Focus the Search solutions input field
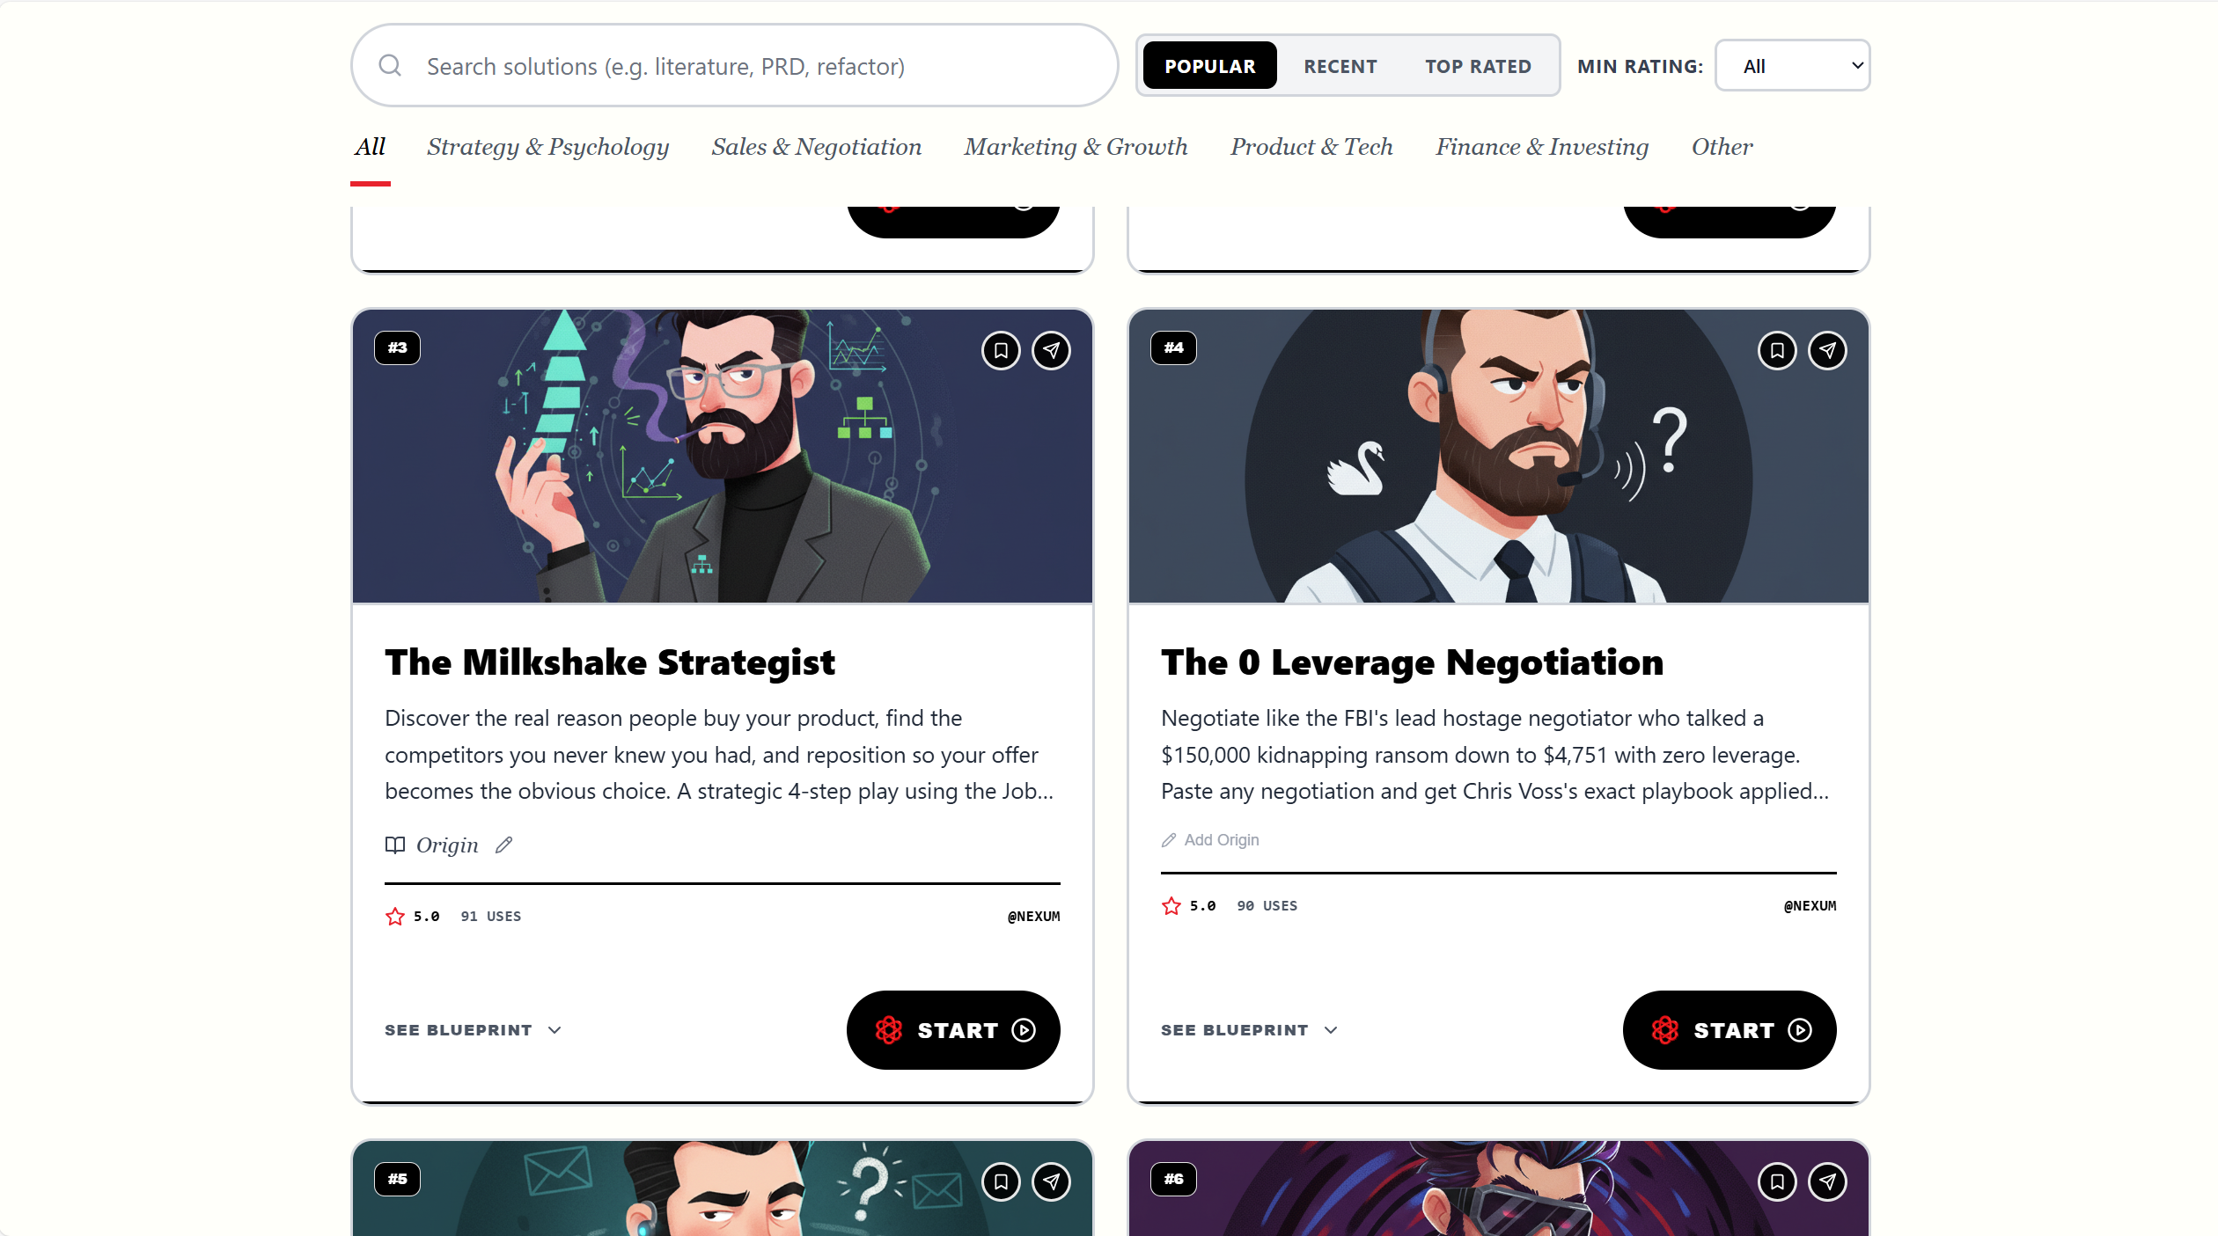Viewport: 2218px width, 1236px height. point(734,66)
